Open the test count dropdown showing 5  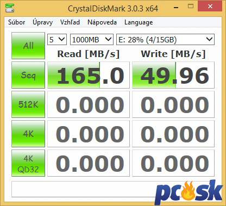[57, 39]
